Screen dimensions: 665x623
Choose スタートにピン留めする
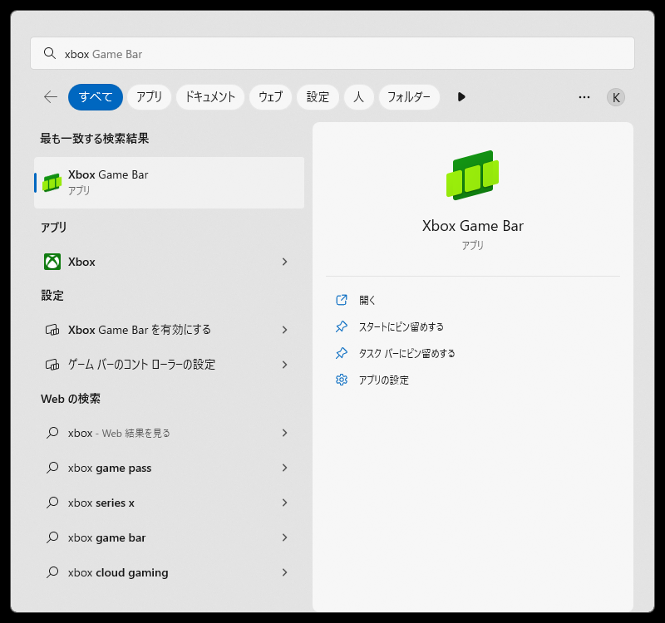coord(401,326)
